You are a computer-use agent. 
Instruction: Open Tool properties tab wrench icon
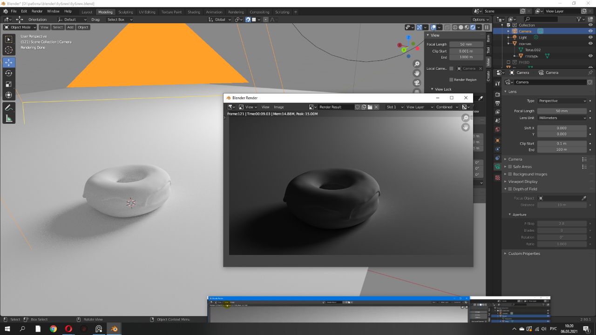497,83
